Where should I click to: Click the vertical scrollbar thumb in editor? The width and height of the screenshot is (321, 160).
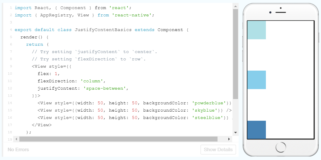coord(235,54)
